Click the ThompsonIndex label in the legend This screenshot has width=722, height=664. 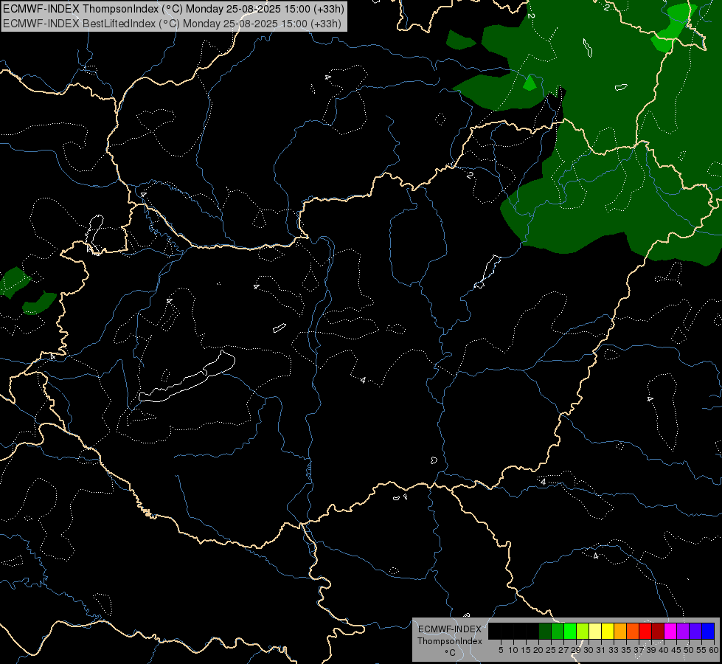[x=450, y=641]
